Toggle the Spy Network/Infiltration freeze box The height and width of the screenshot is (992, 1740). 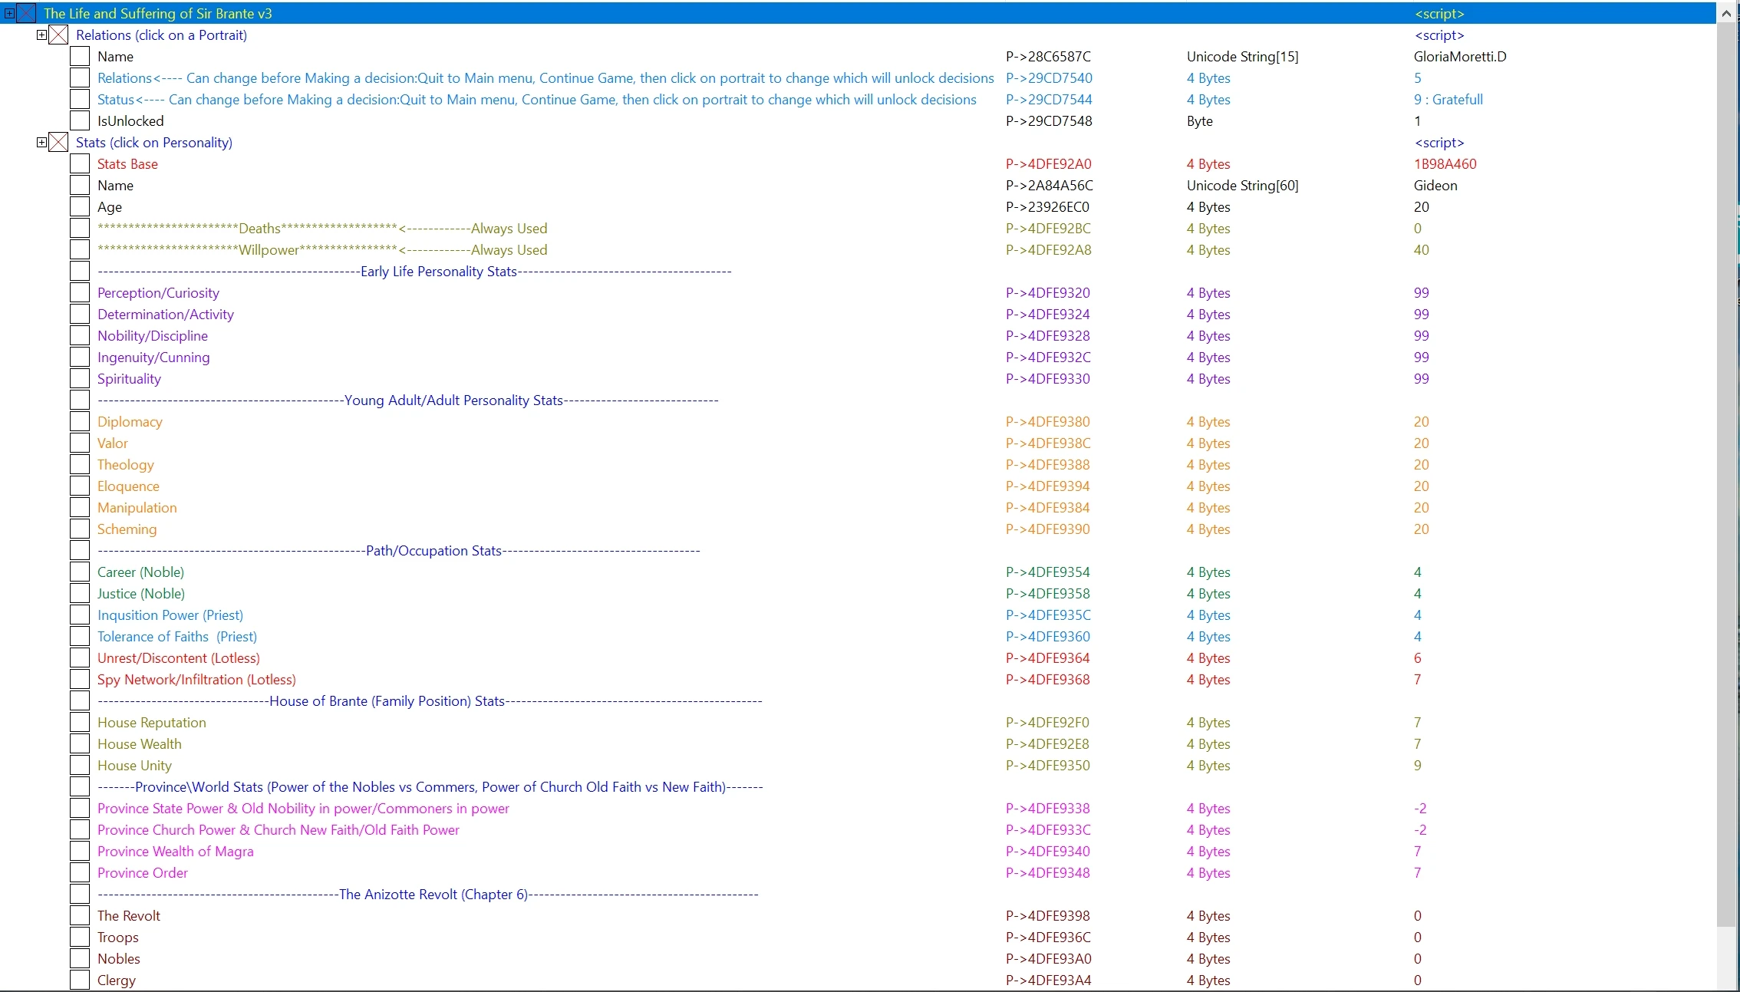(80, 679)
